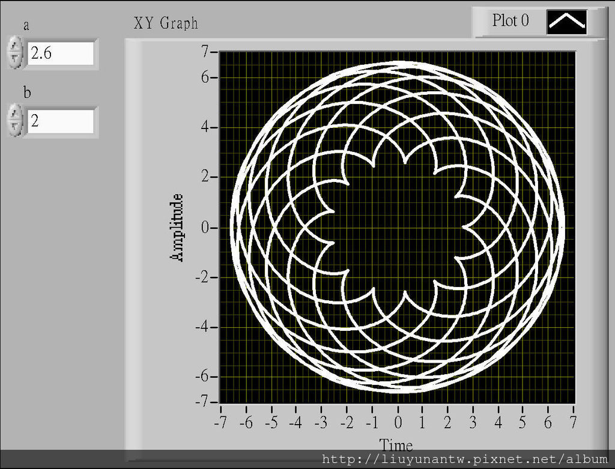The width and height of the screenshot is (615, 469).
Task: Click the 'Time' X-axis label
Action: coord(396,446)
